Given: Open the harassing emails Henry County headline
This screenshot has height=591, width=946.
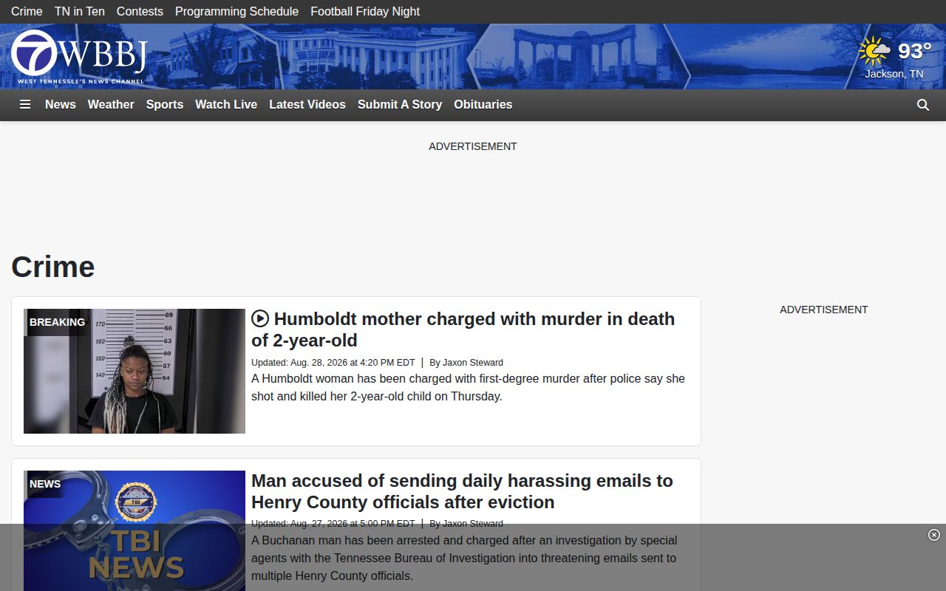Looking at the screenshot, I should [462, 491].
